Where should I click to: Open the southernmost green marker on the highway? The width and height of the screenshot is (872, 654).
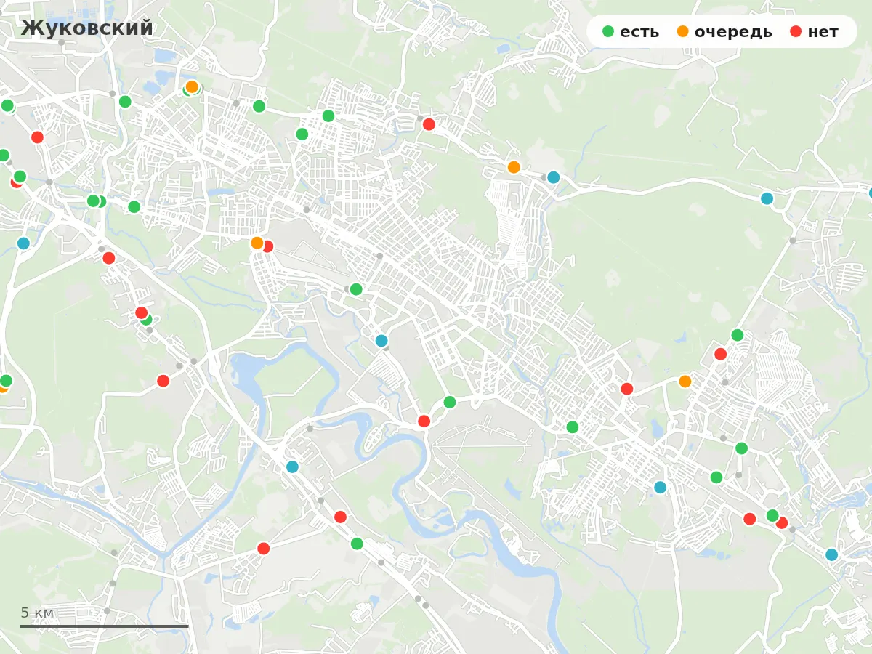click(357, 544)
